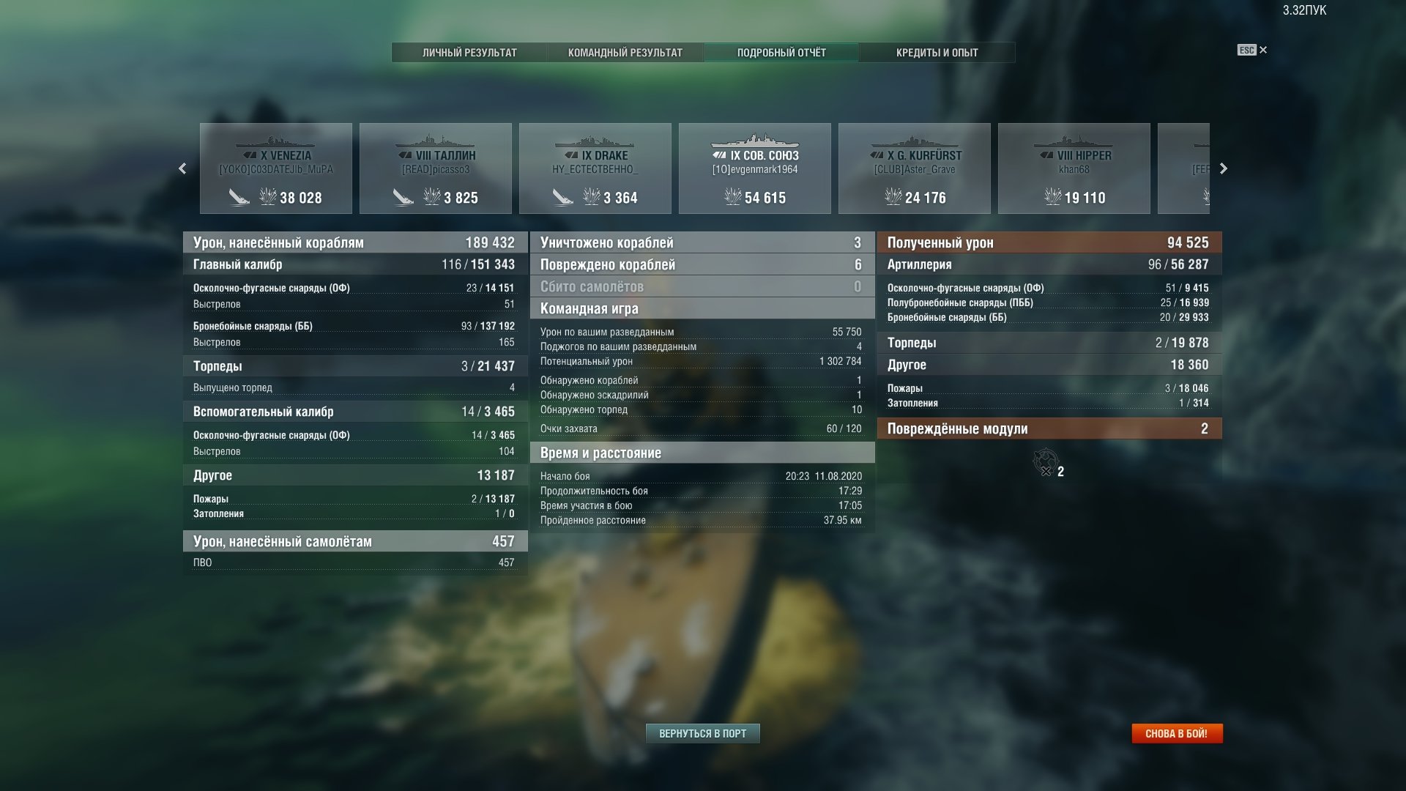Click the Полученный урон header row

[x=1049, y=242]
